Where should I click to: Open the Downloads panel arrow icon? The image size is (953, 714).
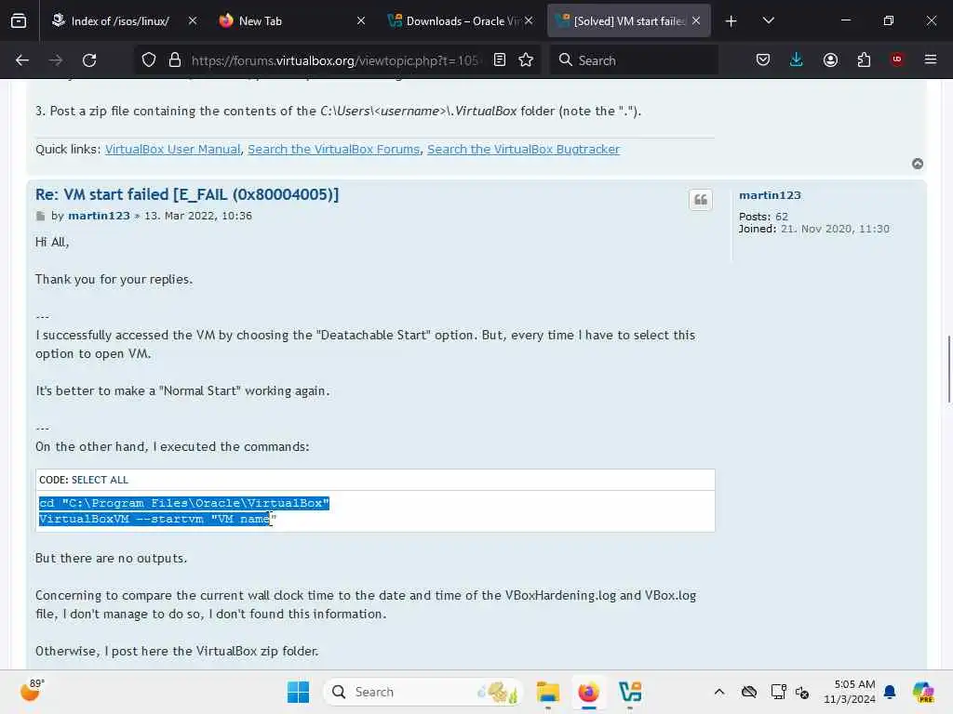(797, 60)
